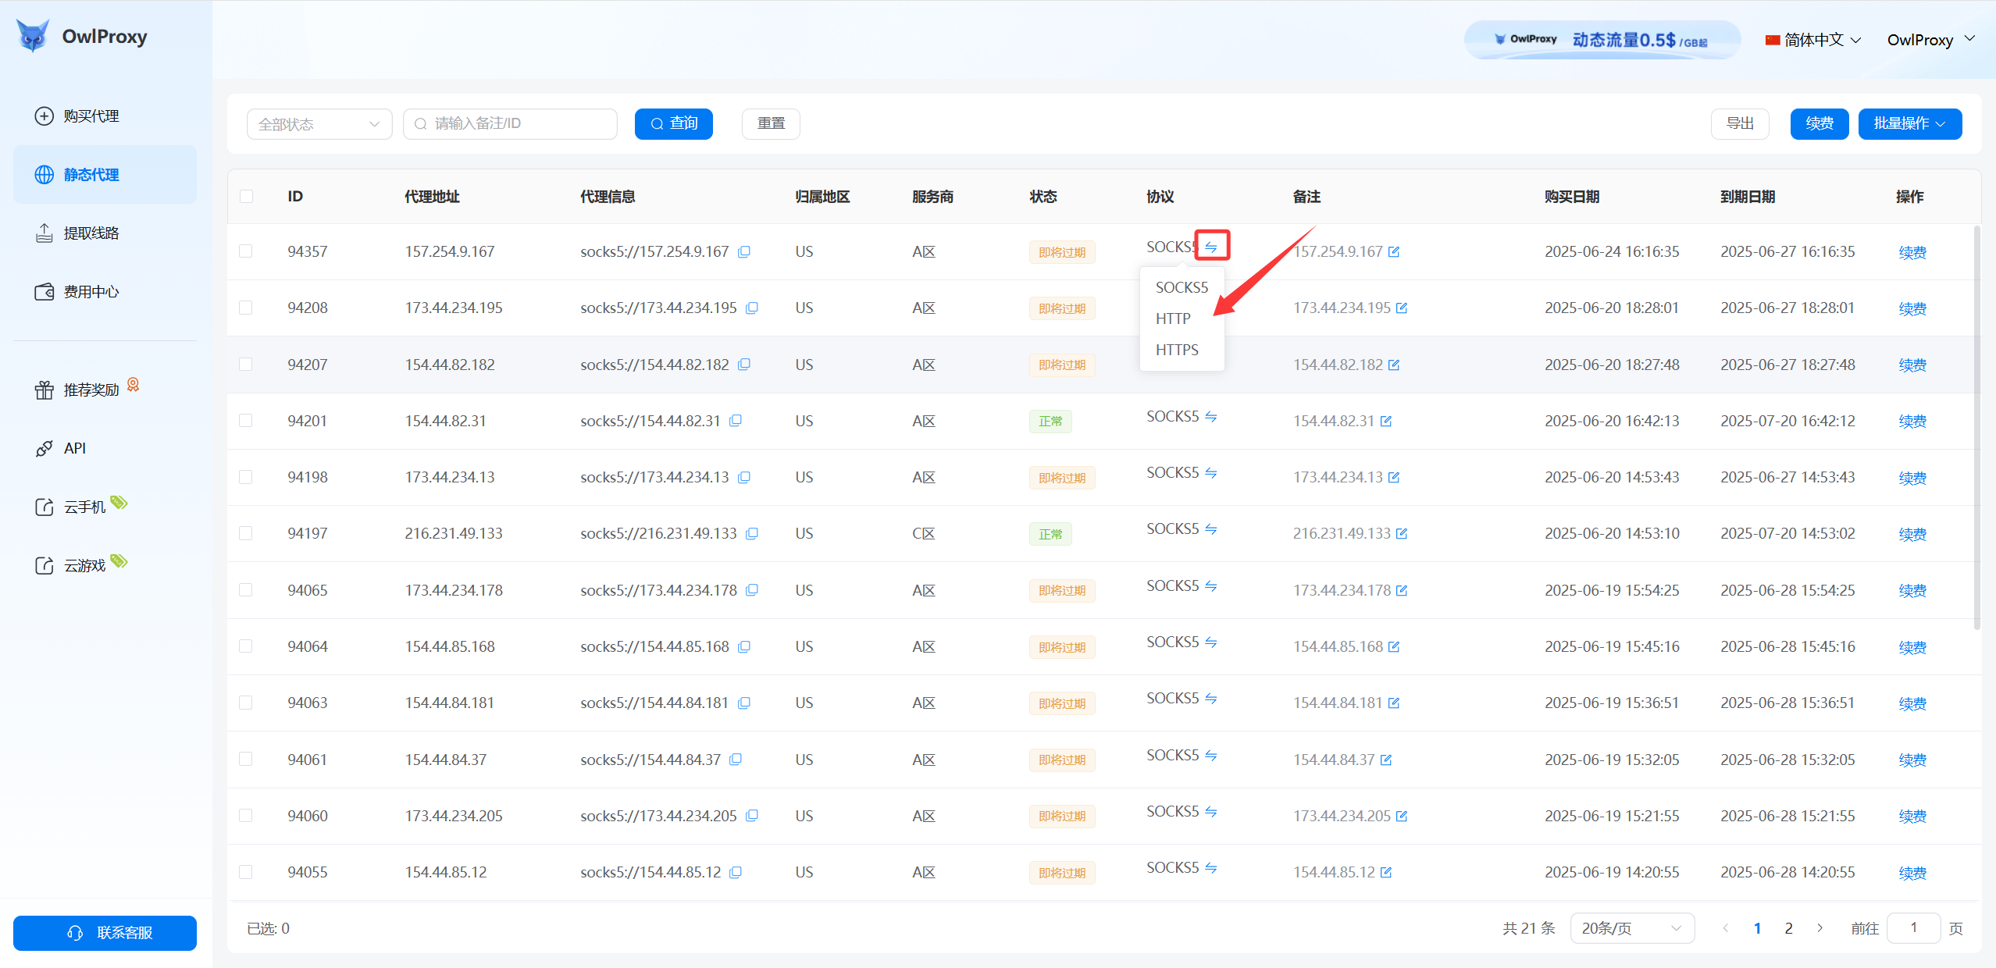Renew proxy ID 94357 via 续费 link
The height and width of the screenshot is (968, 1996).
[x=1912, y=252]
